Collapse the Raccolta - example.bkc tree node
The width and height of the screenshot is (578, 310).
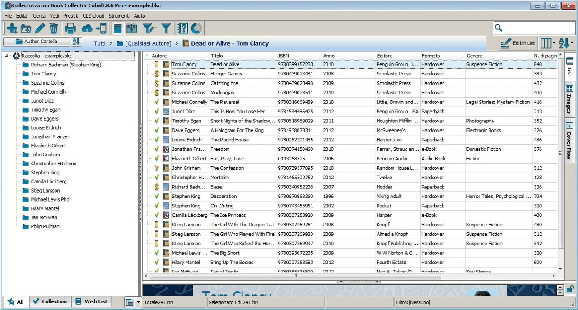7,56
